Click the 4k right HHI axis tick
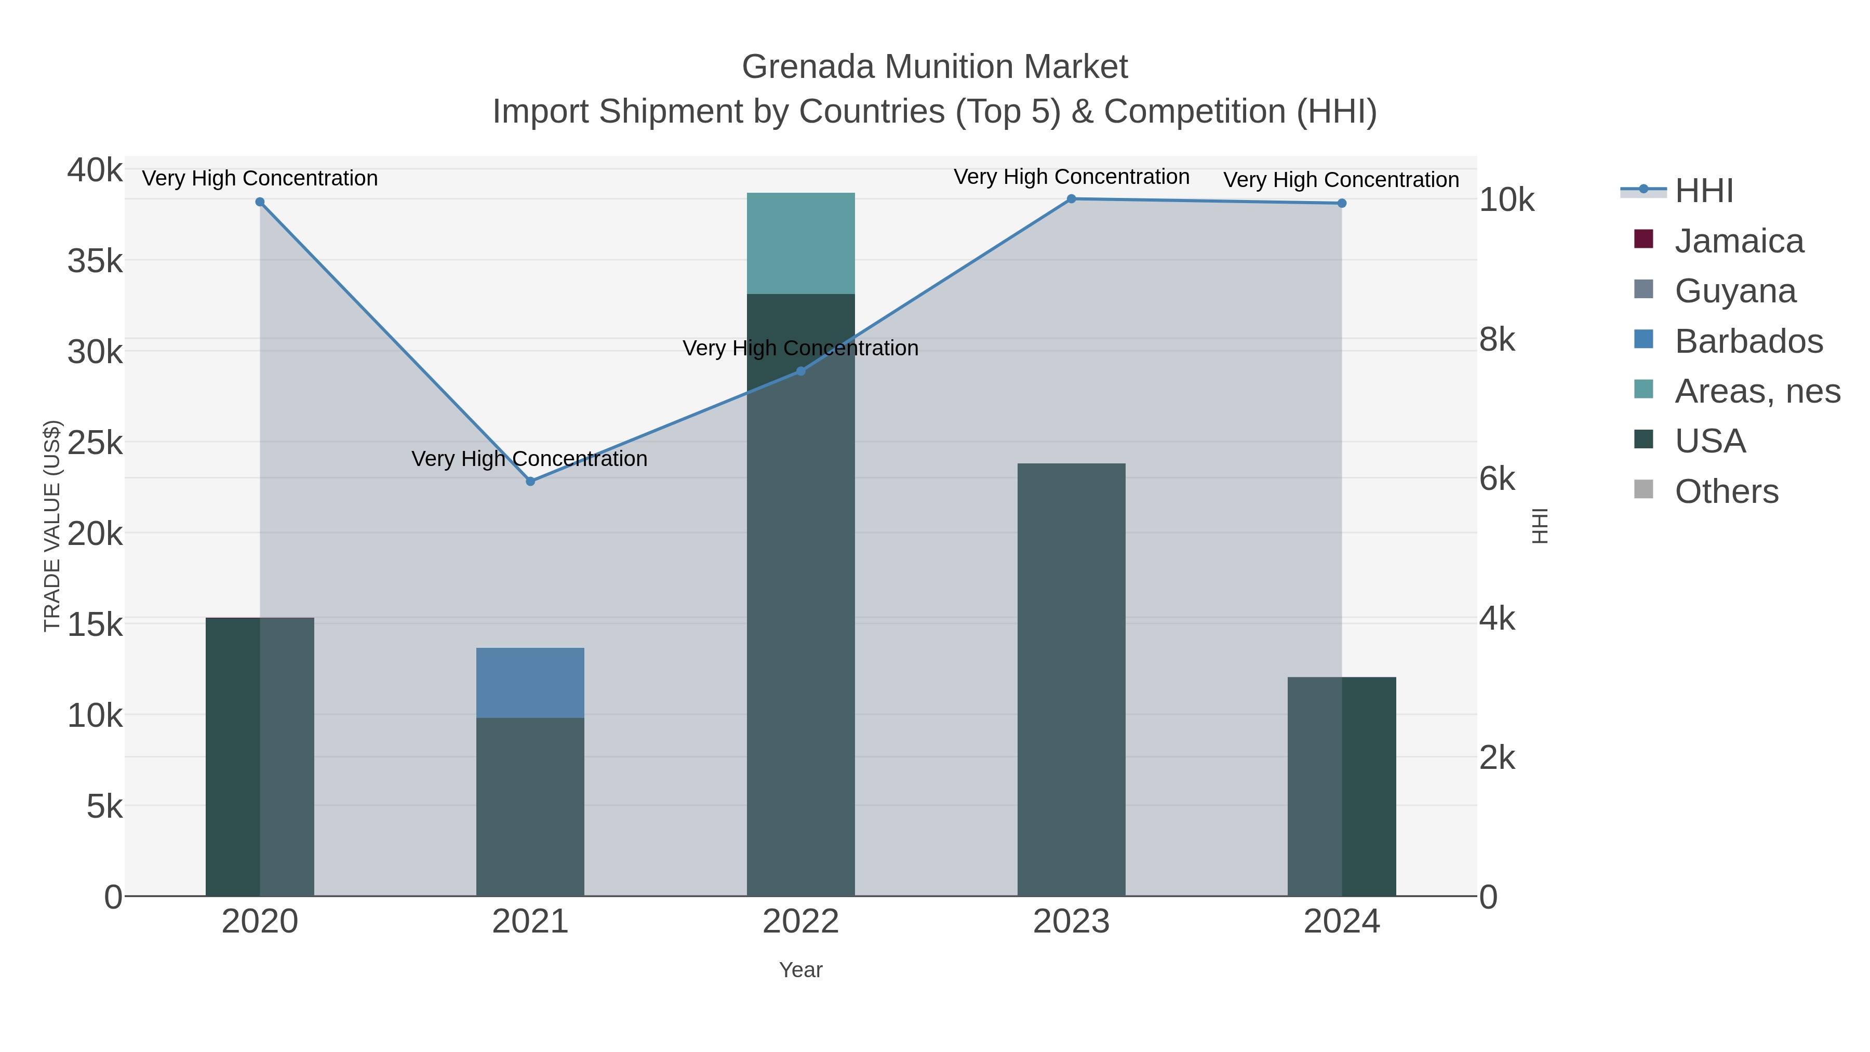The width and height of the screenshot is (1870, 1052). click(1498, 619)
